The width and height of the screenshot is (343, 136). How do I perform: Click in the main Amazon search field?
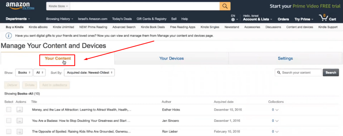[x=145, y=6]
